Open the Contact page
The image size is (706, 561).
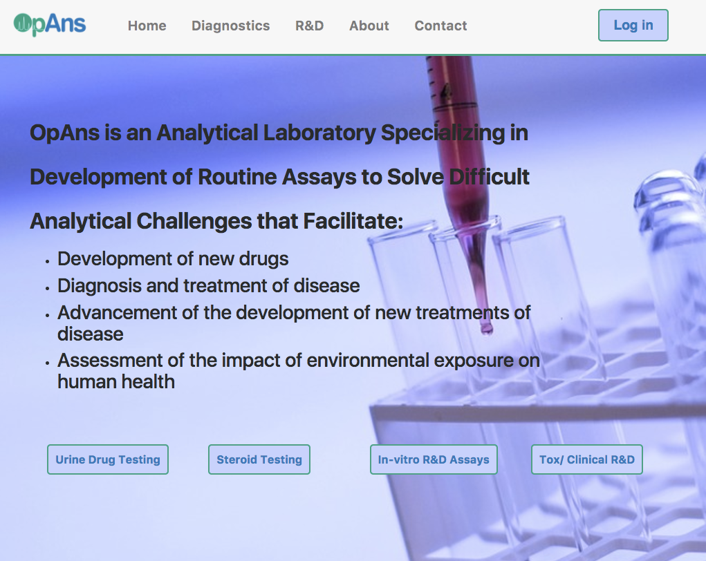[x=440, y=26]
